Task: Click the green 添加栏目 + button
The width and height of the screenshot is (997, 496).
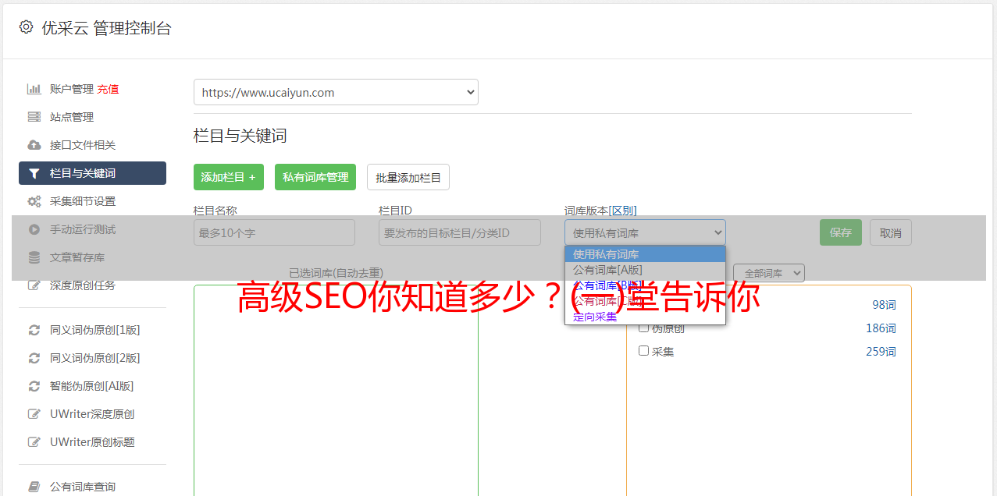Action: point(229,177)
